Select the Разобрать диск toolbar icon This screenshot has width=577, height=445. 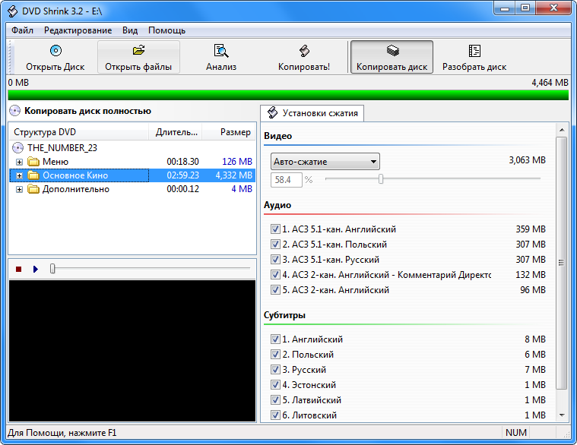pos(474,51)
